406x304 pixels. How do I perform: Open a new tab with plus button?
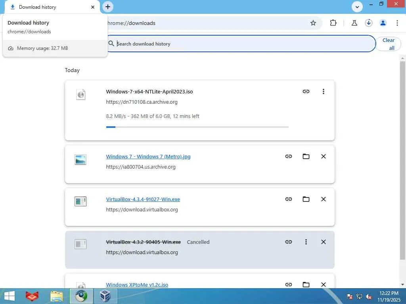pyautogui.click(x=108, y=7)
